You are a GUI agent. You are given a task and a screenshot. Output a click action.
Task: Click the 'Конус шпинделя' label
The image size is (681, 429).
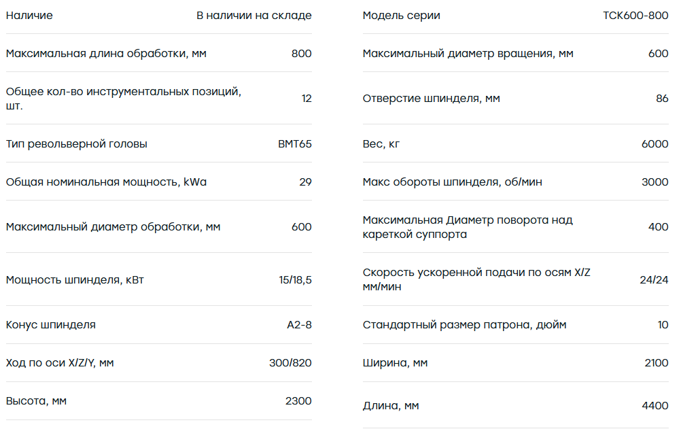[51, 325]
